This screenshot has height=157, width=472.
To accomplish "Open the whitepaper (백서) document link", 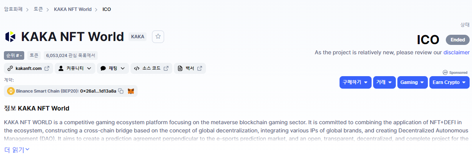I will coord(190,68).
